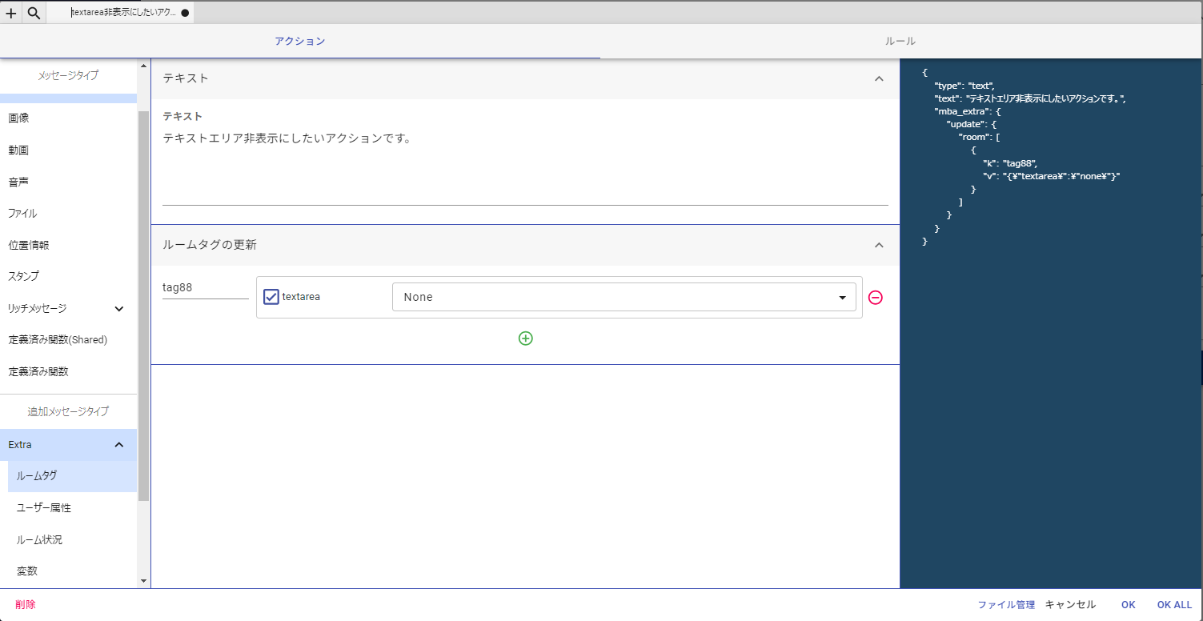Select 定義済み関数 item
1203x621 pixels.
point(68,371)
